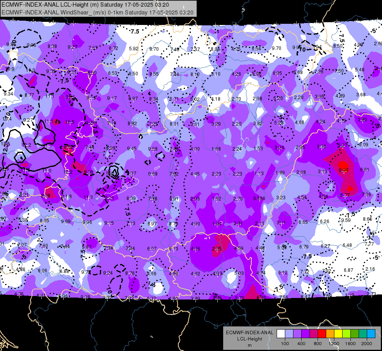Click the wind shear value 1.94
Screen dimensions: 382x351
coord(217,224)
